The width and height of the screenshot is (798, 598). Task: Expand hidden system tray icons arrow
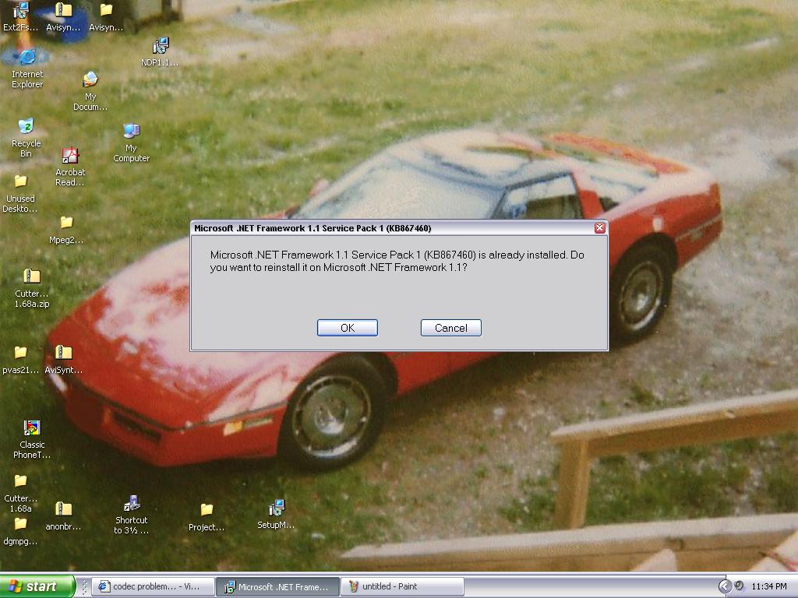click(x=725, y=586)
